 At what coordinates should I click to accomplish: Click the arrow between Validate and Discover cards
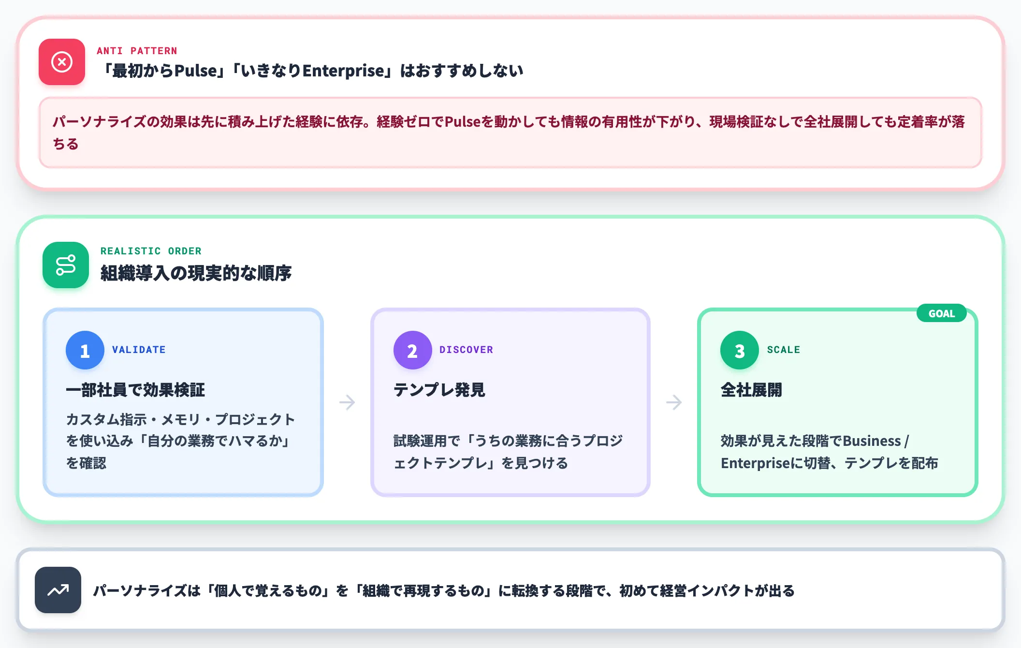tap(347, 402)
